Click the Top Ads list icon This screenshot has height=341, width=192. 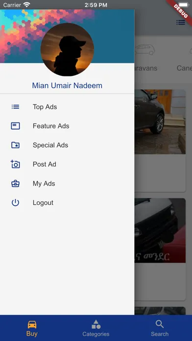16,107
